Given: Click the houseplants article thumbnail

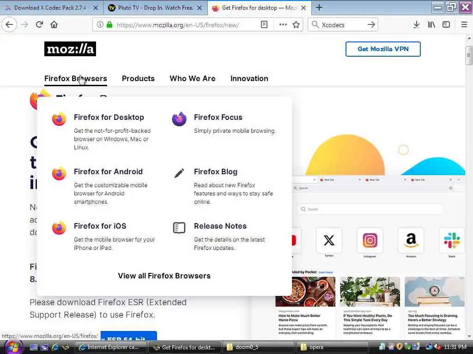Looking at the screenshot, I should tap(370, 292).
